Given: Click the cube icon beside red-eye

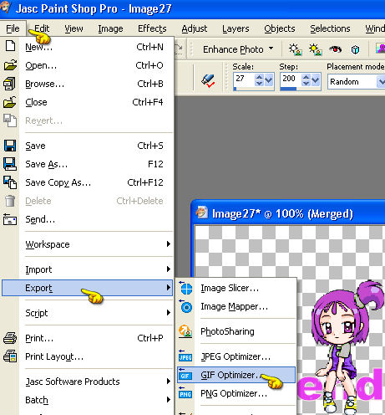Looking at the screenshot, I should (355, 49).
